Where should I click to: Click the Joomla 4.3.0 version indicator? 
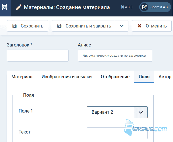click(x=127, y=7)
